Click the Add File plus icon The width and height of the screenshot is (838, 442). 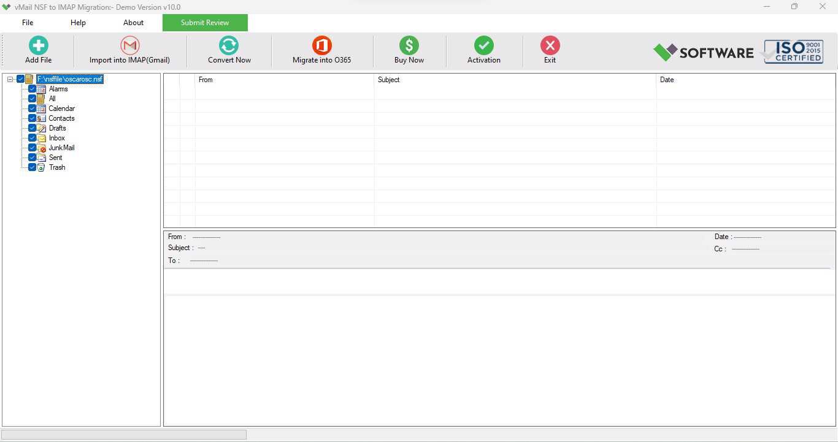pyautogui.click(x=39, y=45)
